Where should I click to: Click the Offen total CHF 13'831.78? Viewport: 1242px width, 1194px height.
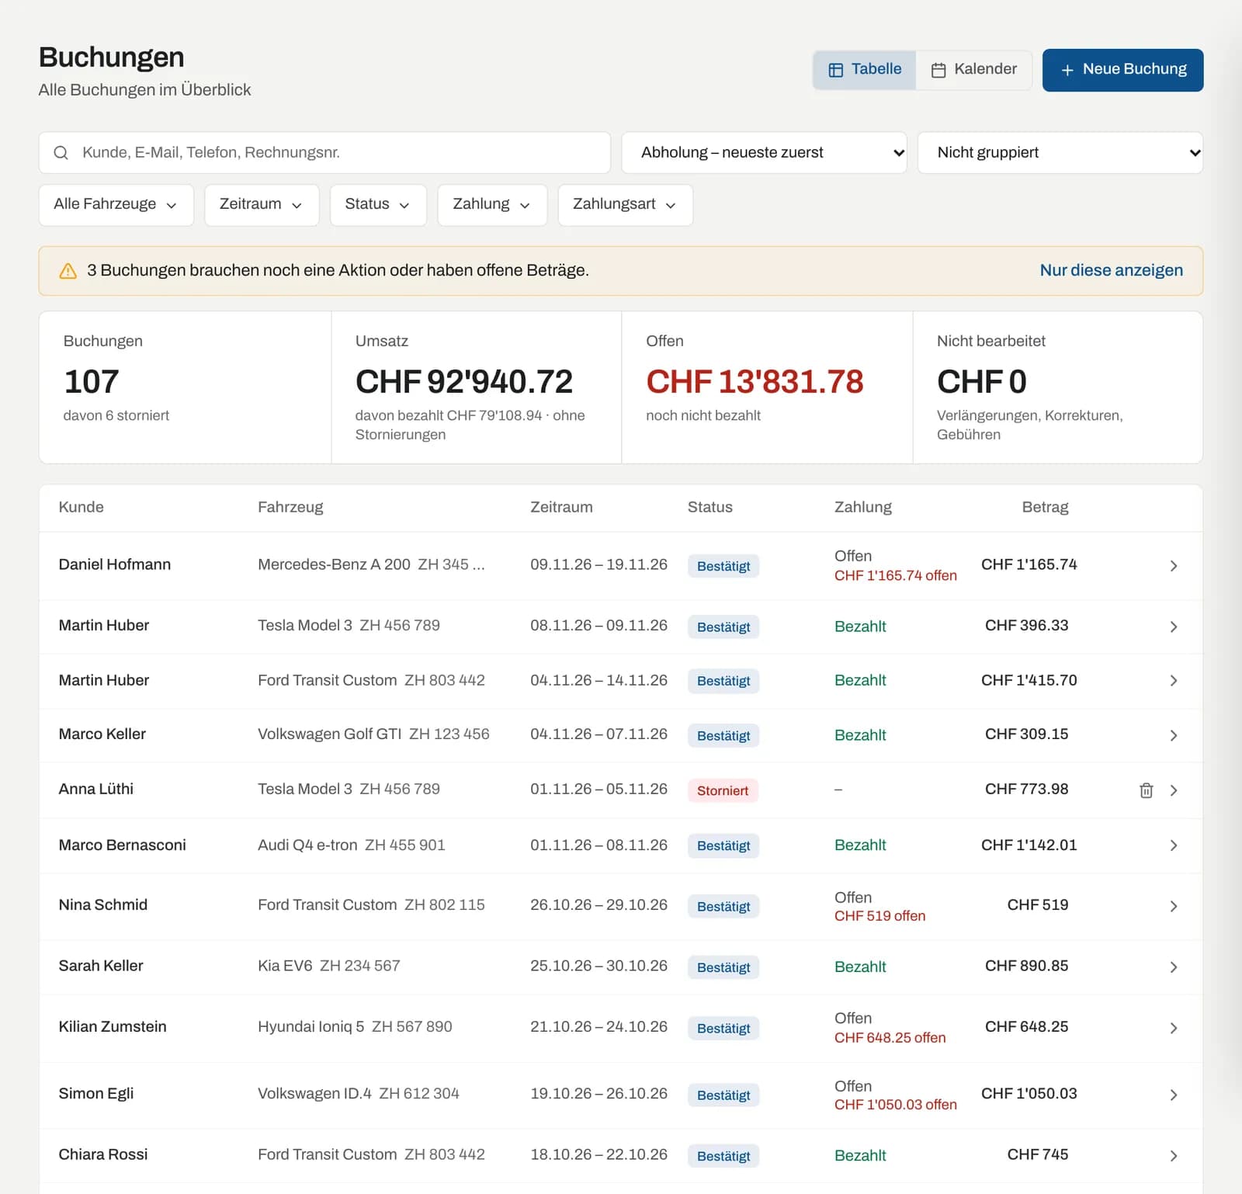755,381
